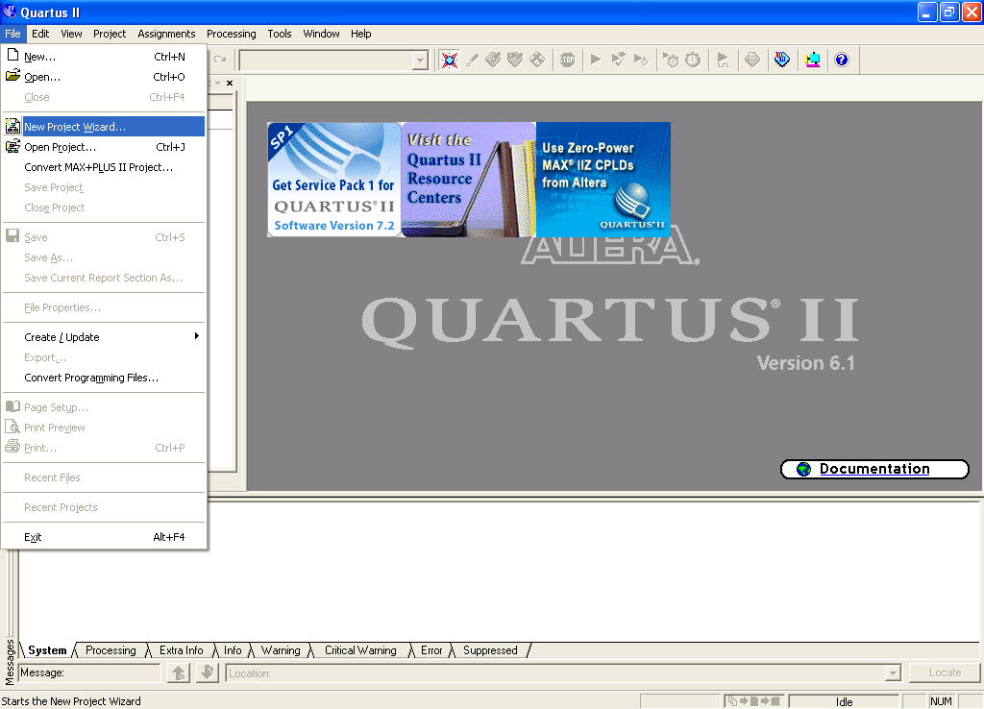Open the Assignments menu
The image size is (984, 709).
(166, 34)
